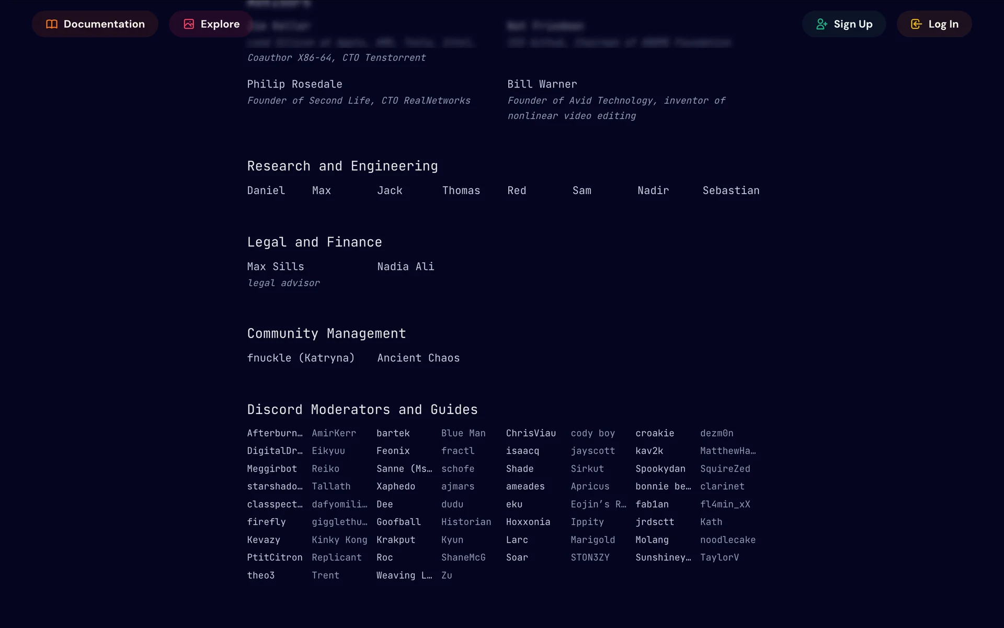Click moderator name Kinky Kong
This screenshot has height=628, width=1004.
point(339,540)
